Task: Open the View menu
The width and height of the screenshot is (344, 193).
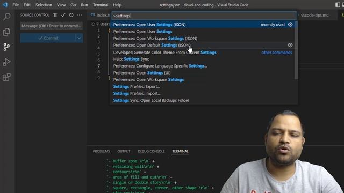Action: [61, 5]
